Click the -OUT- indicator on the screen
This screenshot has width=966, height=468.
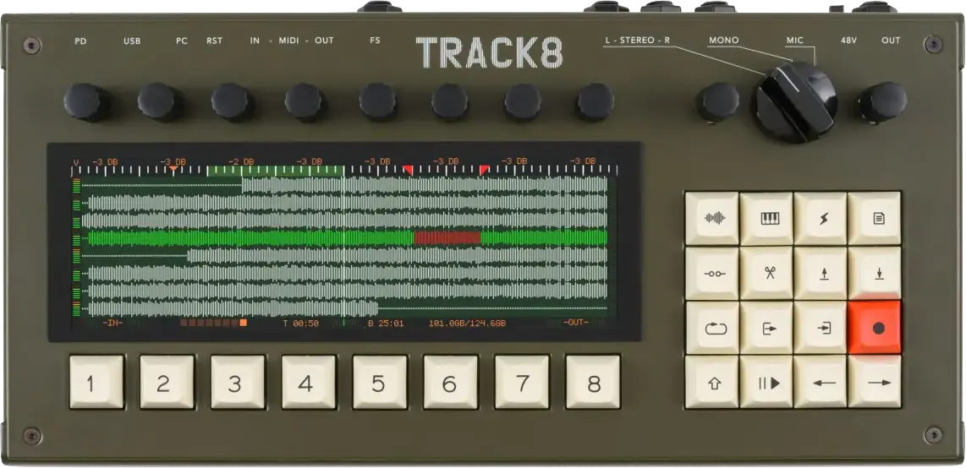[x=576, y=323]
